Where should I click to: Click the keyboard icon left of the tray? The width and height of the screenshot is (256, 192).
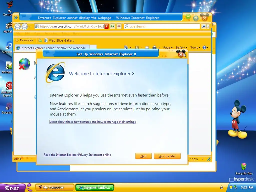coord(222,187)
